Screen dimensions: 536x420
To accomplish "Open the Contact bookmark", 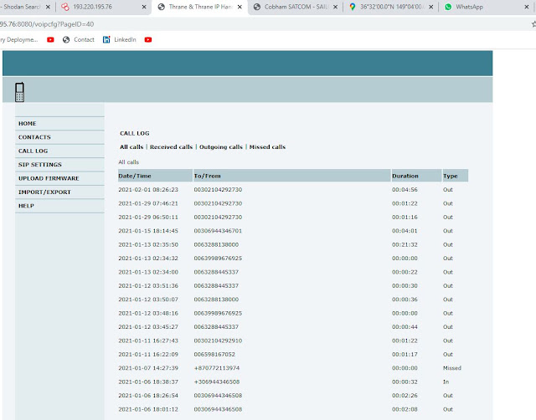I will click(x=79, y=39).
